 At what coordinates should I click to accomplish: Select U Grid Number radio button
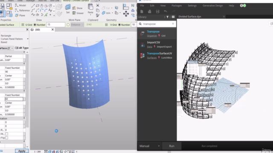pyautogui.click(x=35, y=25)
